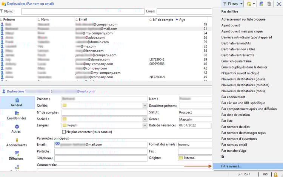The image size is (283, 177).
Task: Click the new recipient icon
Action: point(261,4)
